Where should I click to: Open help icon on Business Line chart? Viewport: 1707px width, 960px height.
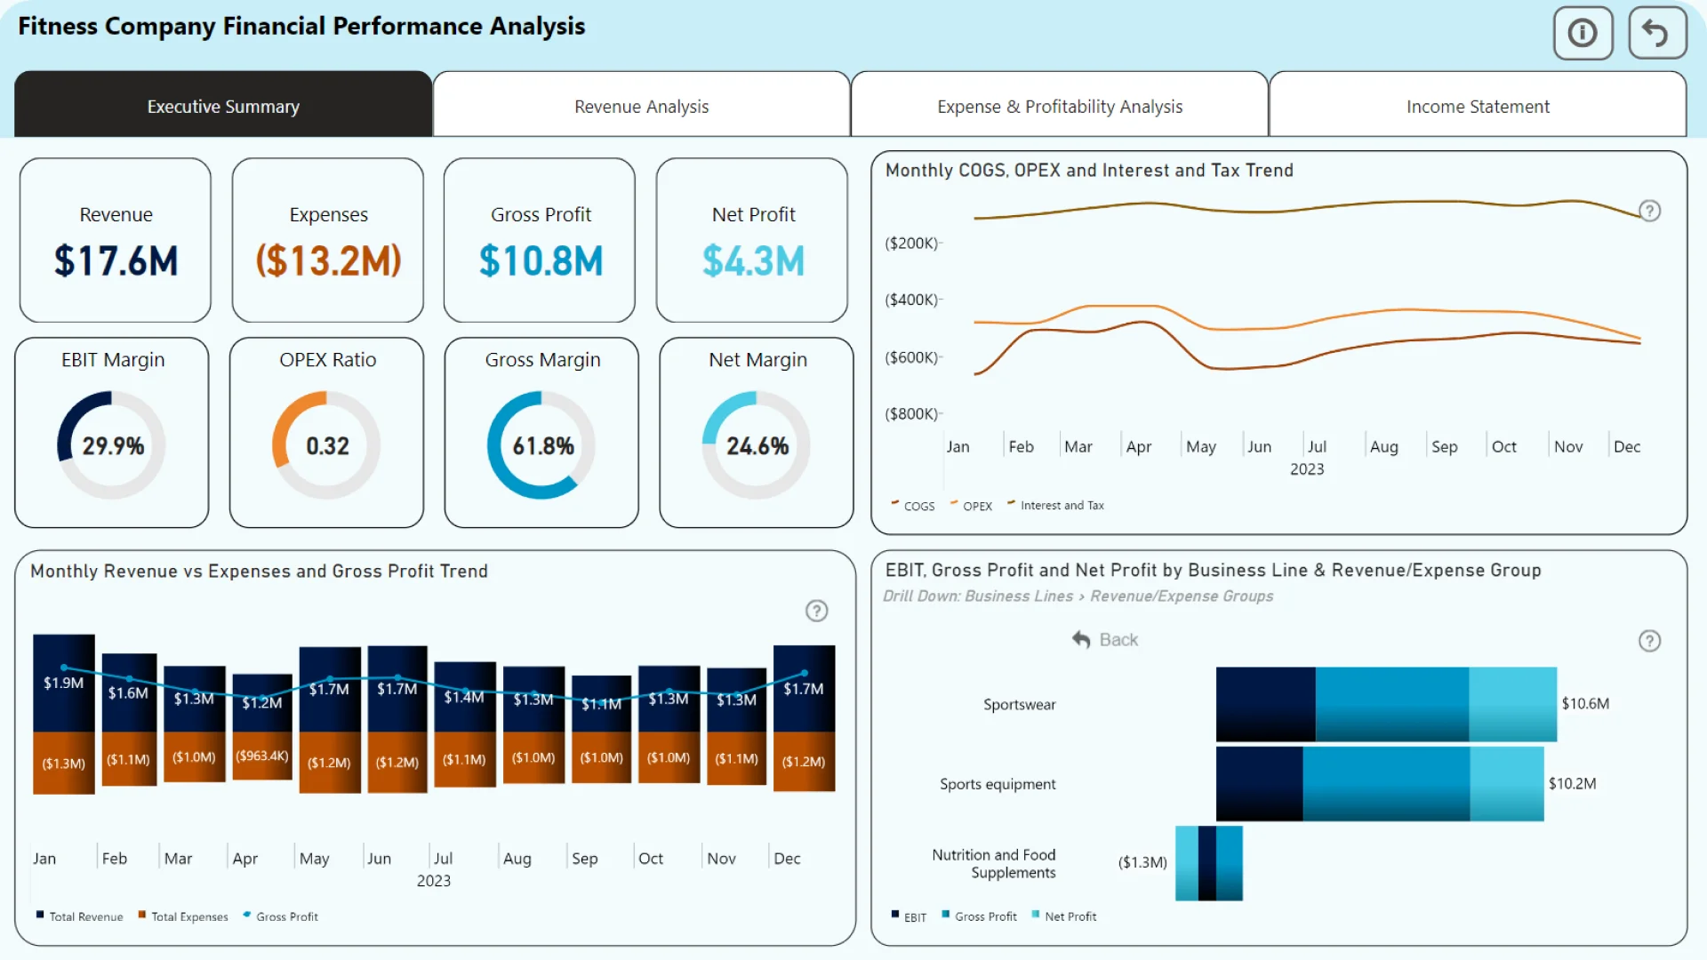pyautogui.click(x=1649, y=641)
